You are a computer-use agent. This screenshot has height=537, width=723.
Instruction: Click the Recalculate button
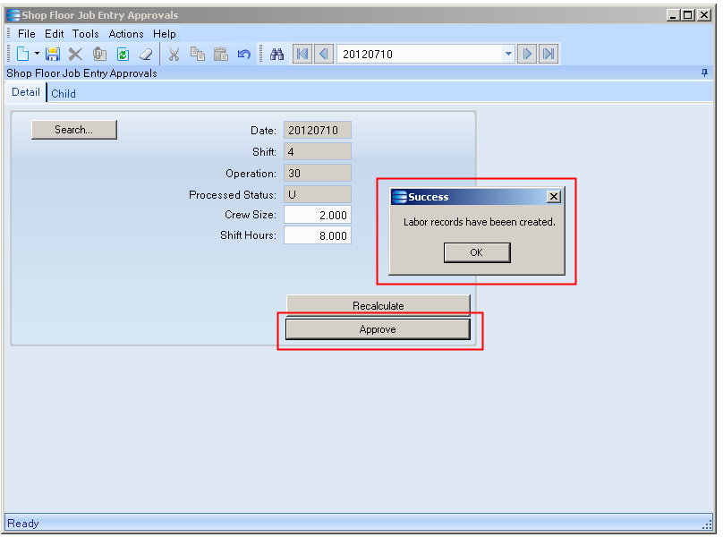click(379, 305)
